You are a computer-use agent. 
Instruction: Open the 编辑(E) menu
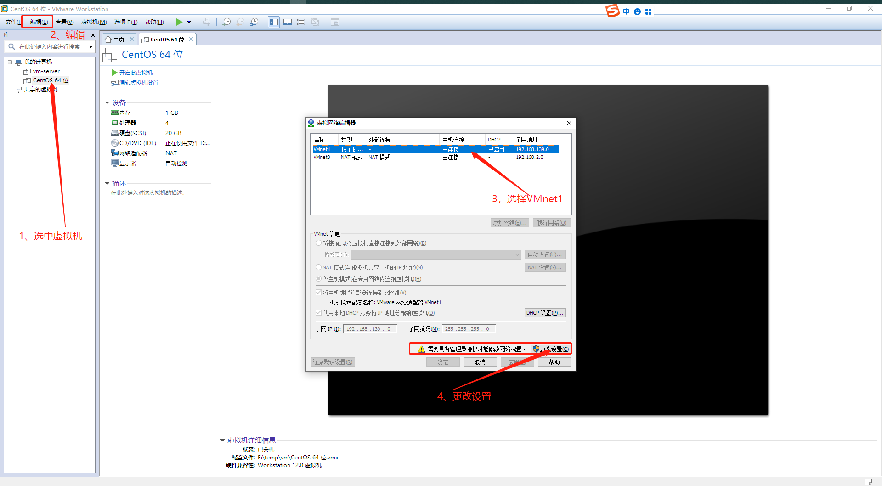(39, 22)
